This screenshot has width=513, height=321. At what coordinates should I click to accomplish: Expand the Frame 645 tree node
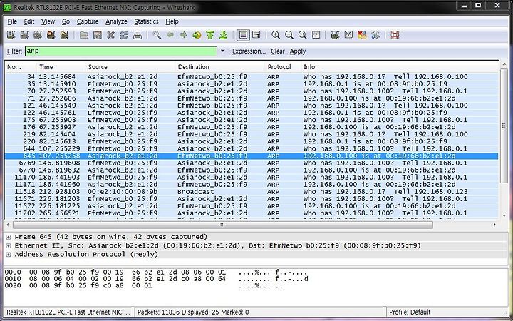(8, 237)
